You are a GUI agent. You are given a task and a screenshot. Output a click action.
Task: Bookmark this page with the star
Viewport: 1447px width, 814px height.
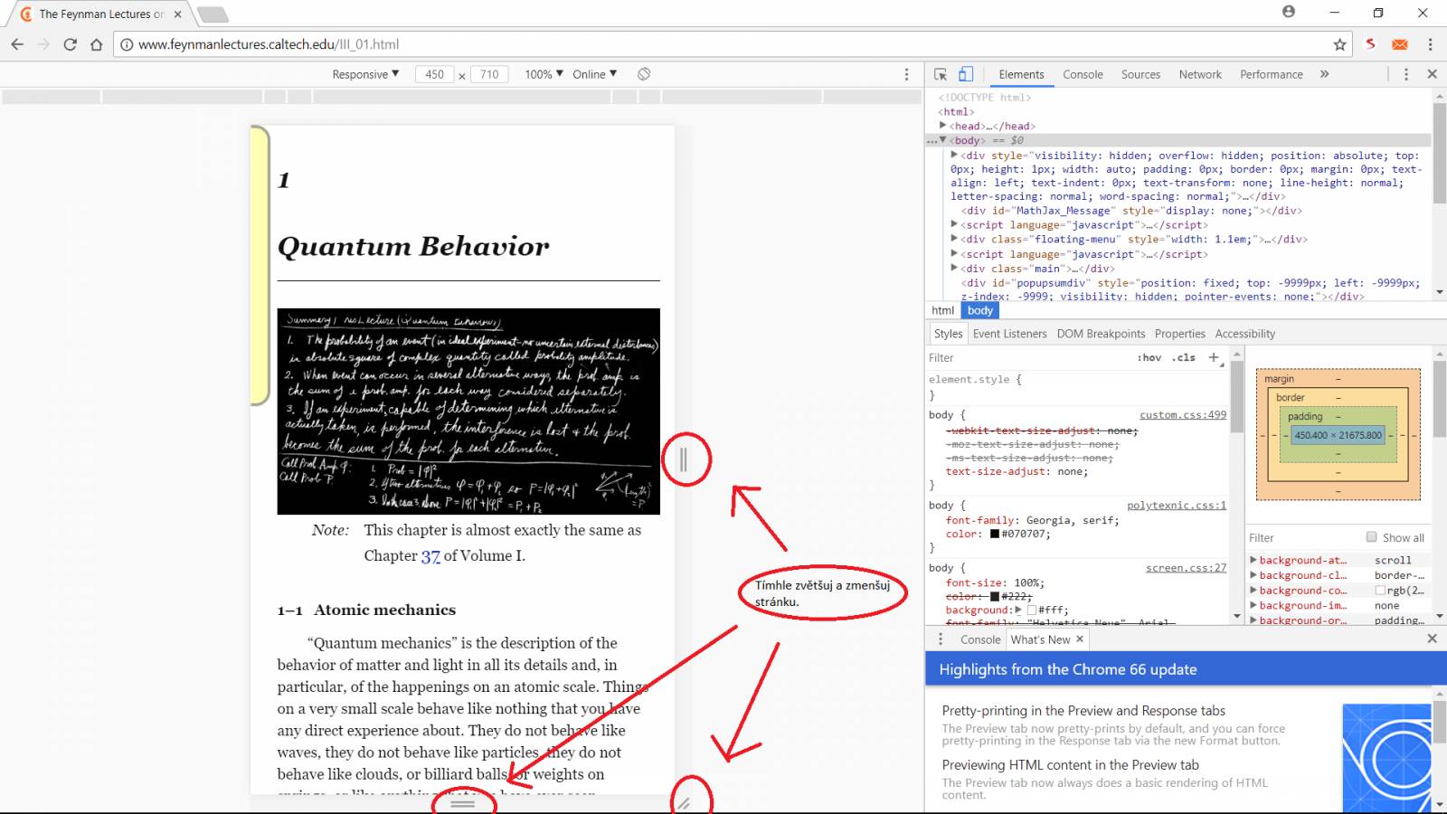[x=1339, y=44]
